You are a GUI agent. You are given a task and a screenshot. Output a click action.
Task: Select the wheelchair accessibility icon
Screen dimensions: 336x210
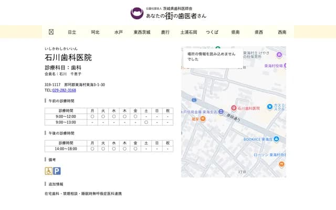49,171
